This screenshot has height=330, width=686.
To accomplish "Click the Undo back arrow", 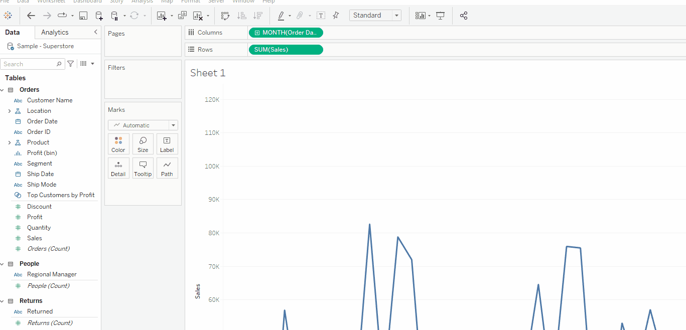I will tap(31, 16).
